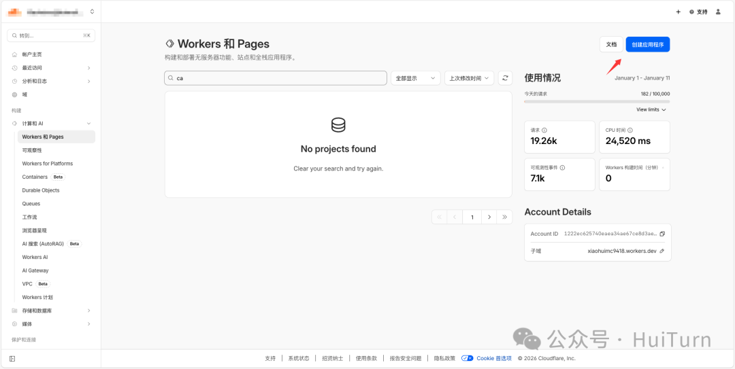Expand the 媒体 section chevron
This screenshot has height=369, width=735.
89,323
